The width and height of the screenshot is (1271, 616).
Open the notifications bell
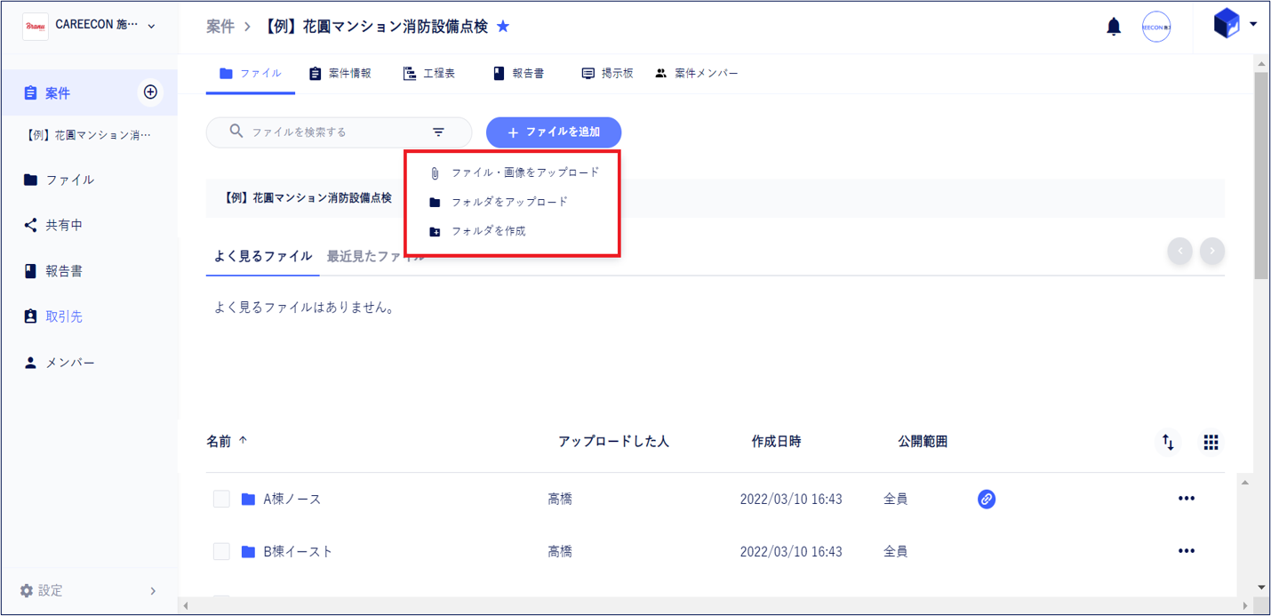point(1114,27)
